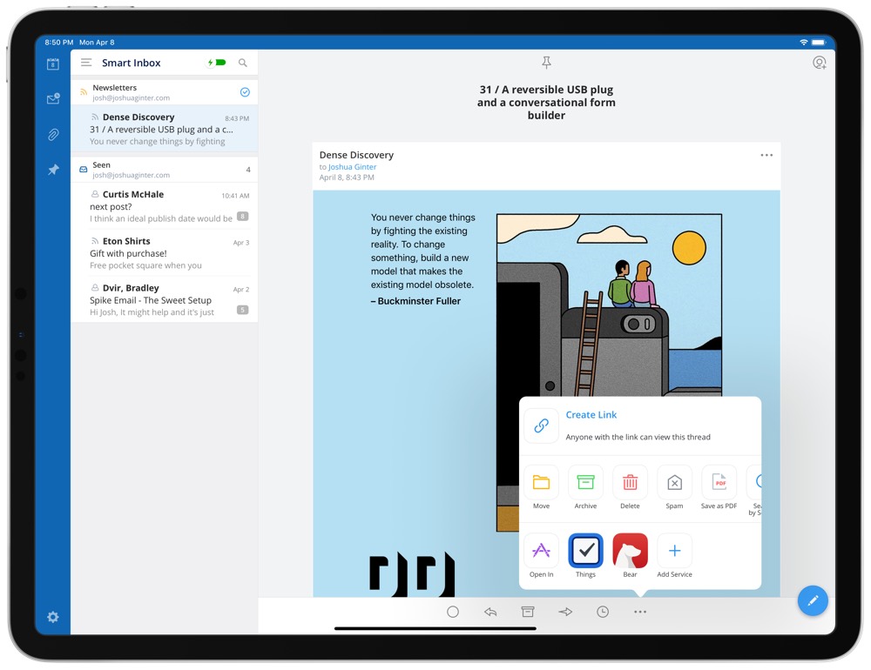Viewport: 871px width, 670px height.
Task: Send the email to Bear
Action: tap(630, 551)
